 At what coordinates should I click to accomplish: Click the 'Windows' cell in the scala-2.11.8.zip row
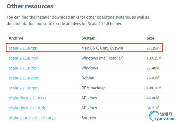click(x=90, y=68)
